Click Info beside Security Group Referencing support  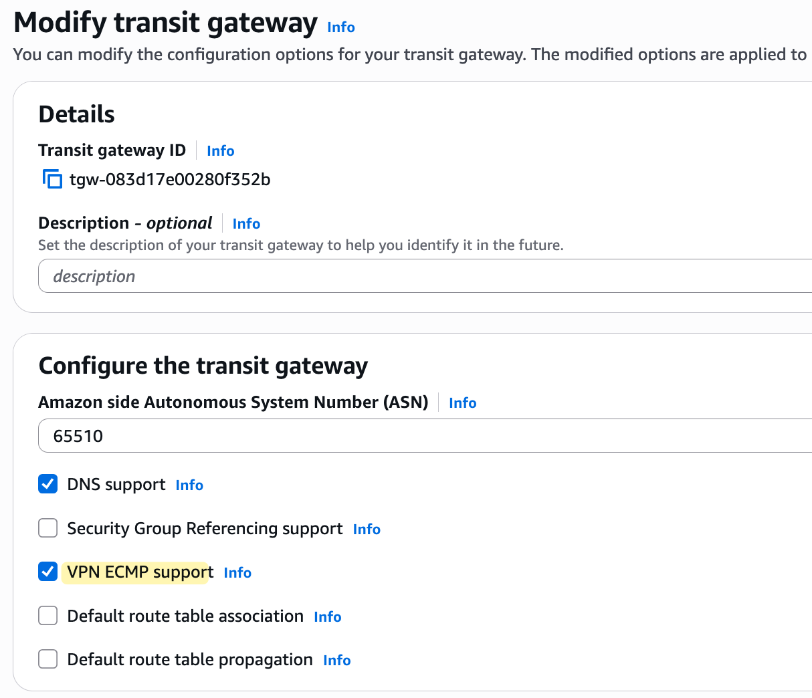367,529
